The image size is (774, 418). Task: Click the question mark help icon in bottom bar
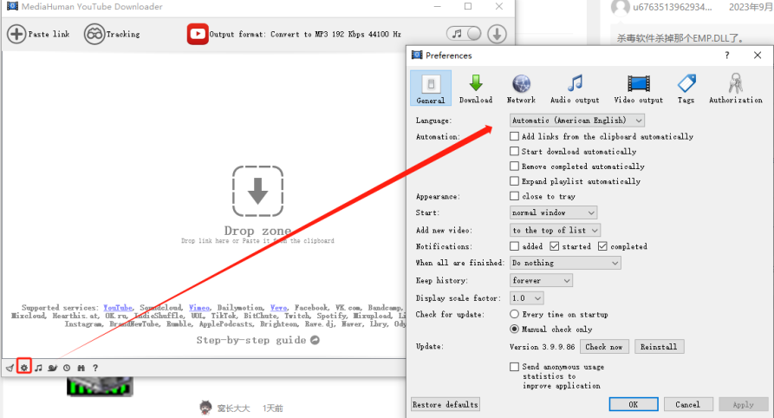95,368
